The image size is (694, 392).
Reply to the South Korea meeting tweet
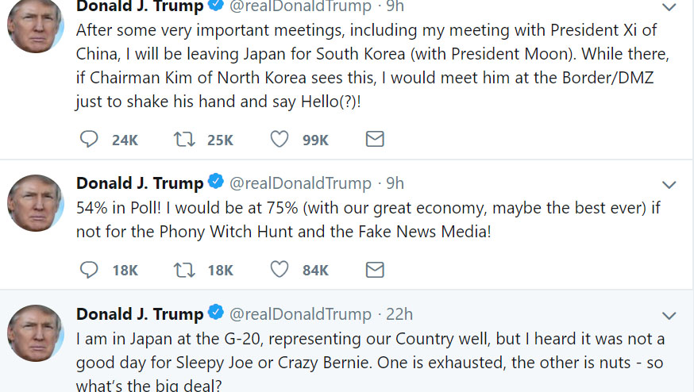(x=89, y=139)
